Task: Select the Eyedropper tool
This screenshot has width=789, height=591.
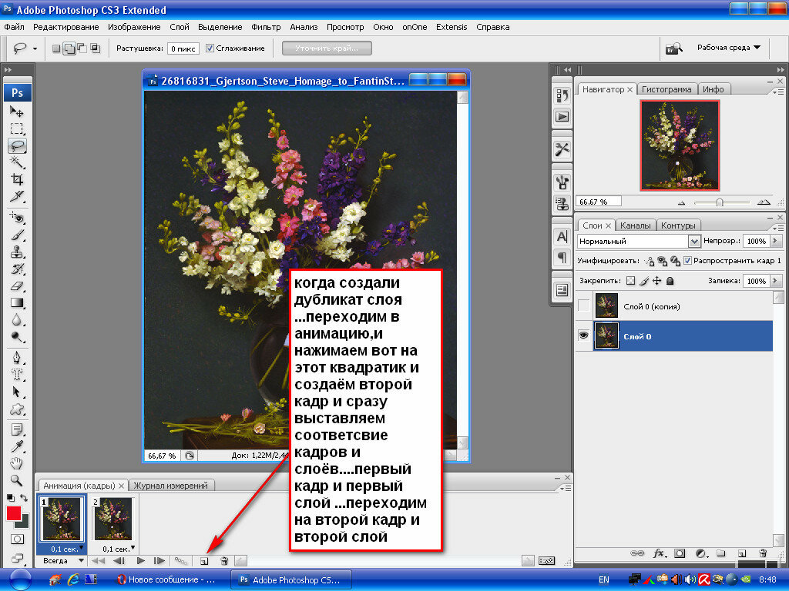Action: point(17,447)
